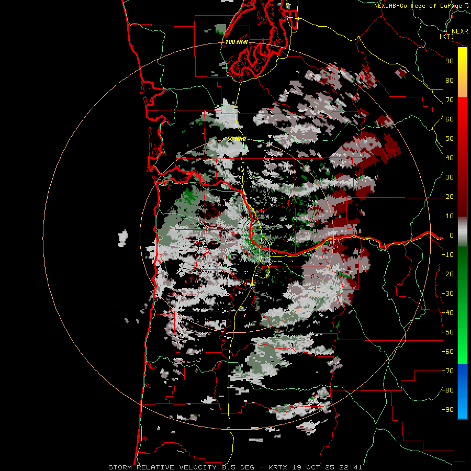Click the -10 scale value
The width and height of the screenshot is (471, 471).
447,255
